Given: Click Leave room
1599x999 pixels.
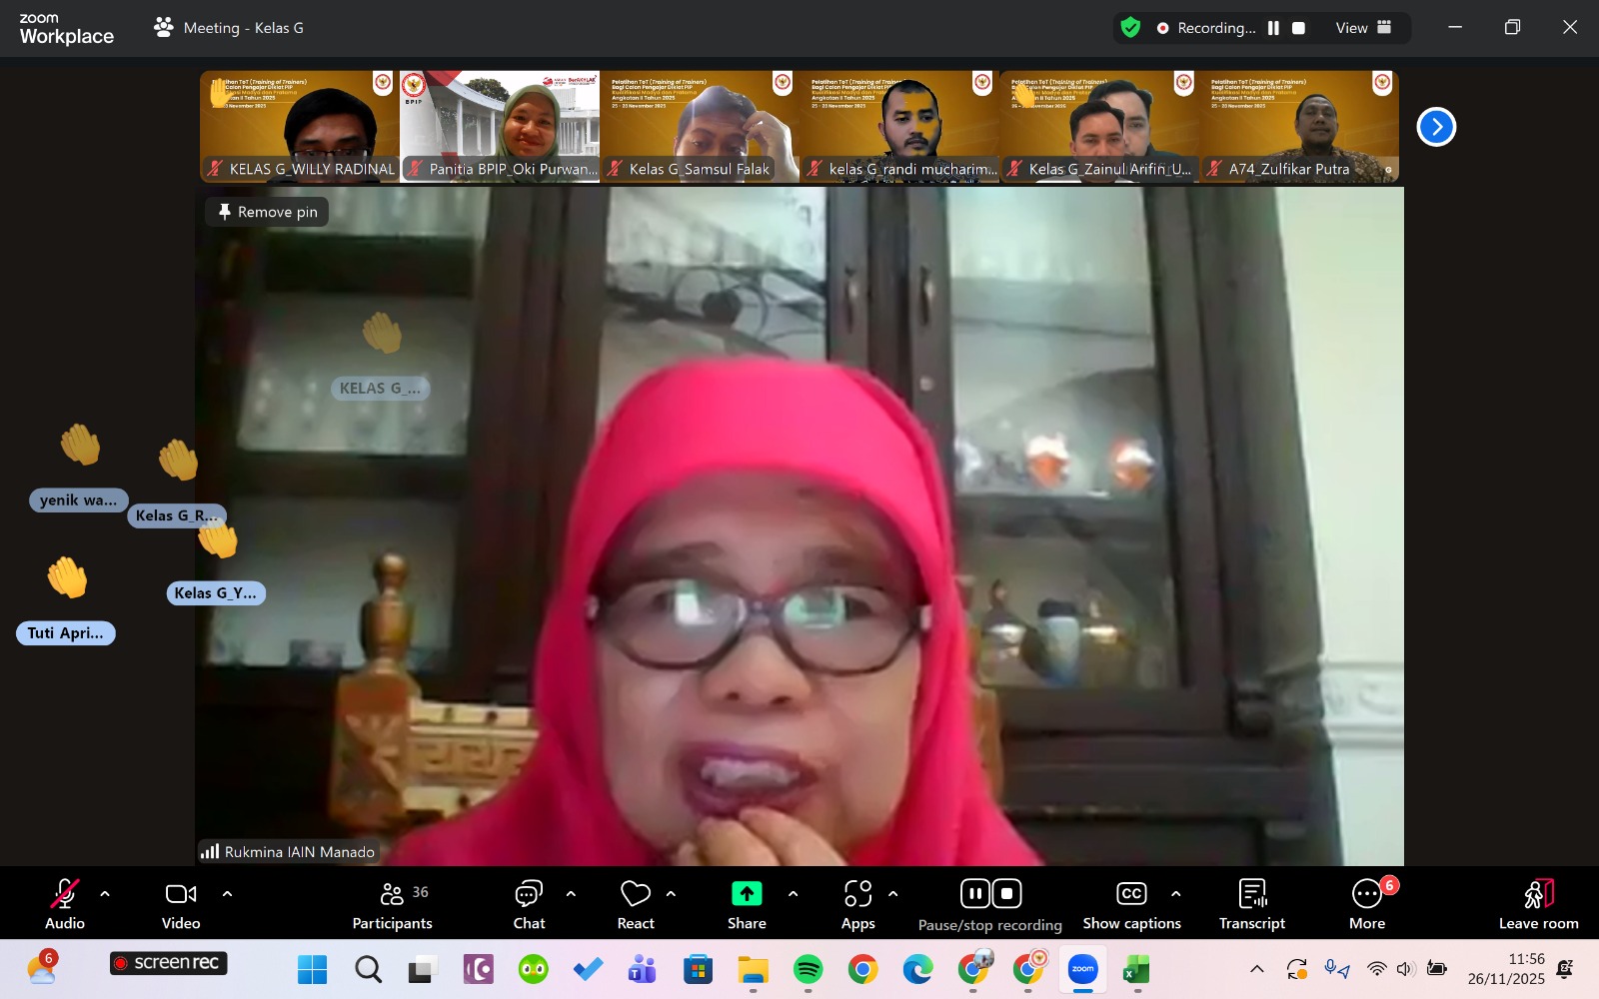Looking at the screenshot, I should pyautogui.click(x=1538, y=904).
